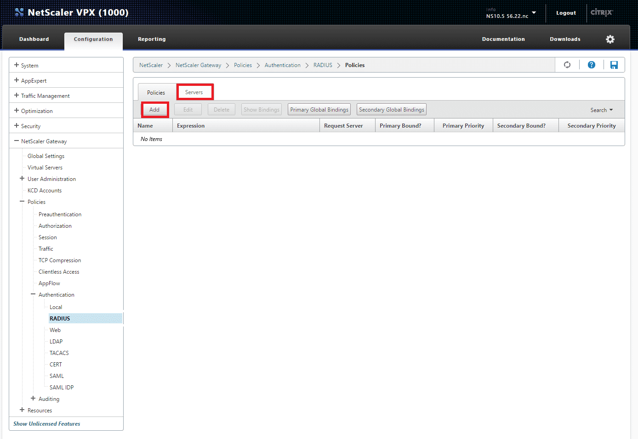This screenshot has width=638, height=439.
Task: Switch to the Reporting tab
Action: pyautogui.click(x=152, y=39)
